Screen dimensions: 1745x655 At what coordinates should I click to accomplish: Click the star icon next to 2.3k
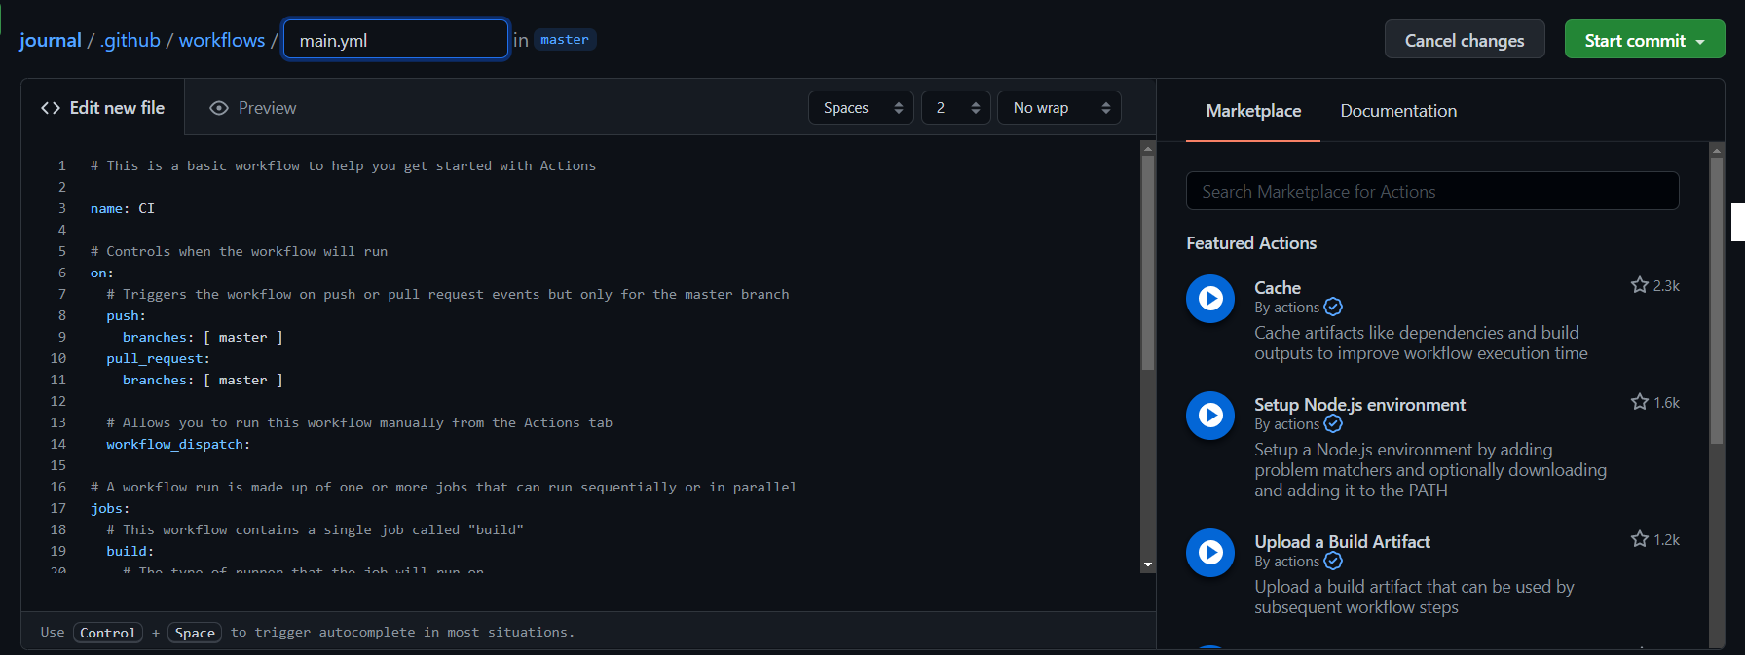point(1640,285)
